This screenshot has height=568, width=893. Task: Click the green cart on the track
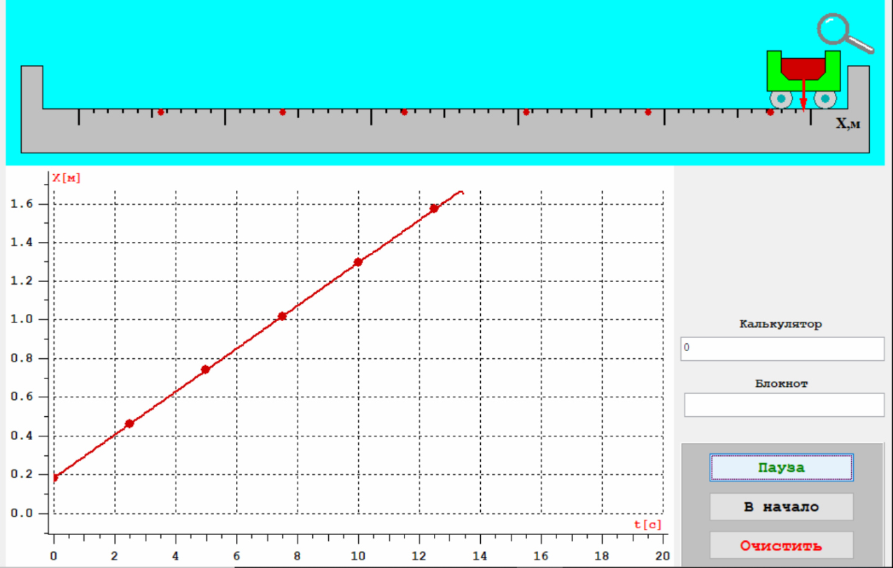[803, 79]
